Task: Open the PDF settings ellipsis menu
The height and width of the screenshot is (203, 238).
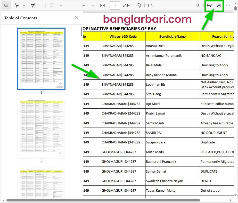Action: (228, 5)
